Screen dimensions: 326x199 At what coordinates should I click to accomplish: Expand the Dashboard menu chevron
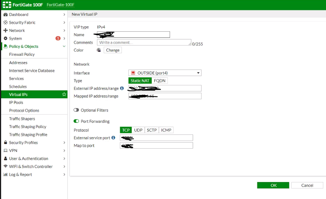point(64,14)
